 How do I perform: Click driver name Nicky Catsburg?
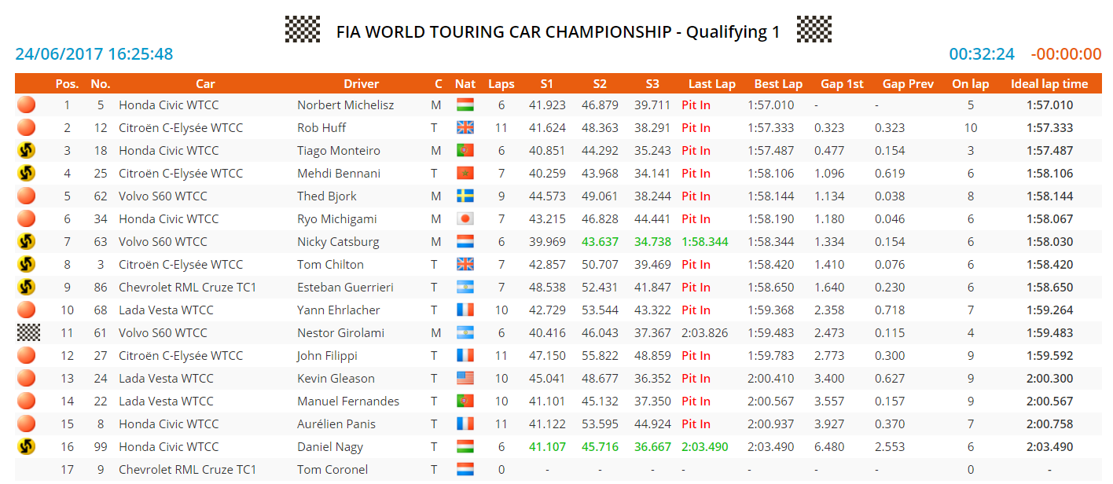click(x=338, y=242)
